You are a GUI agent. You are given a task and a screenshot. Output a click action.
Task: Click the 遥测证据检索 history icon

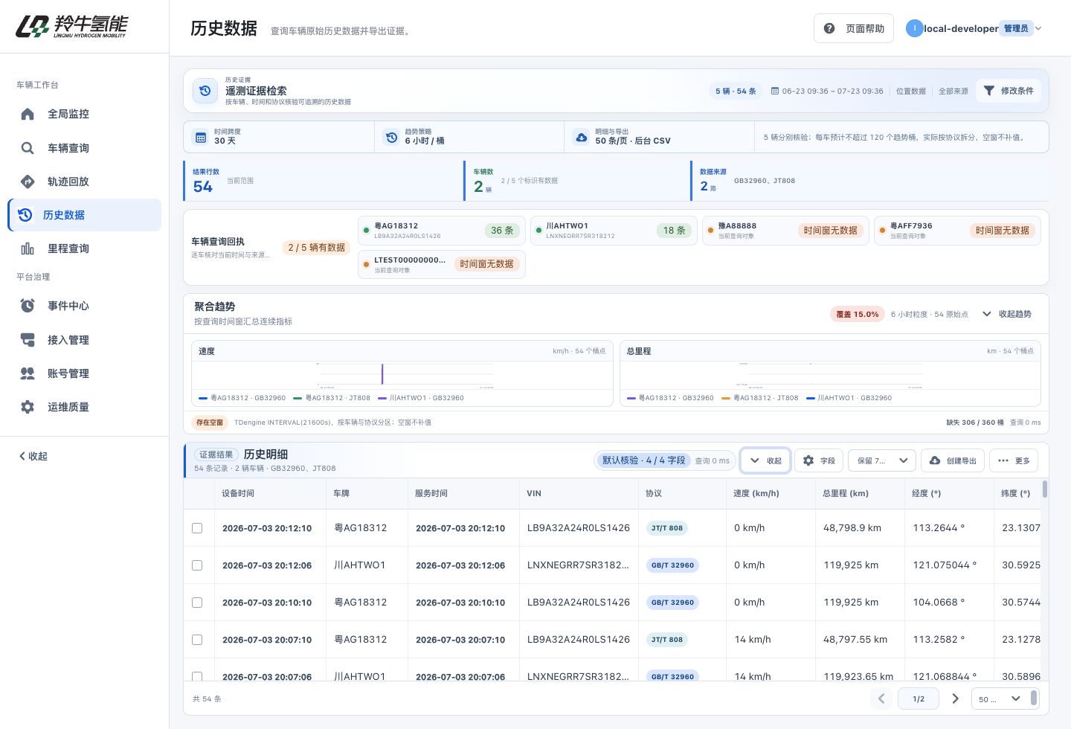point(205,91)
